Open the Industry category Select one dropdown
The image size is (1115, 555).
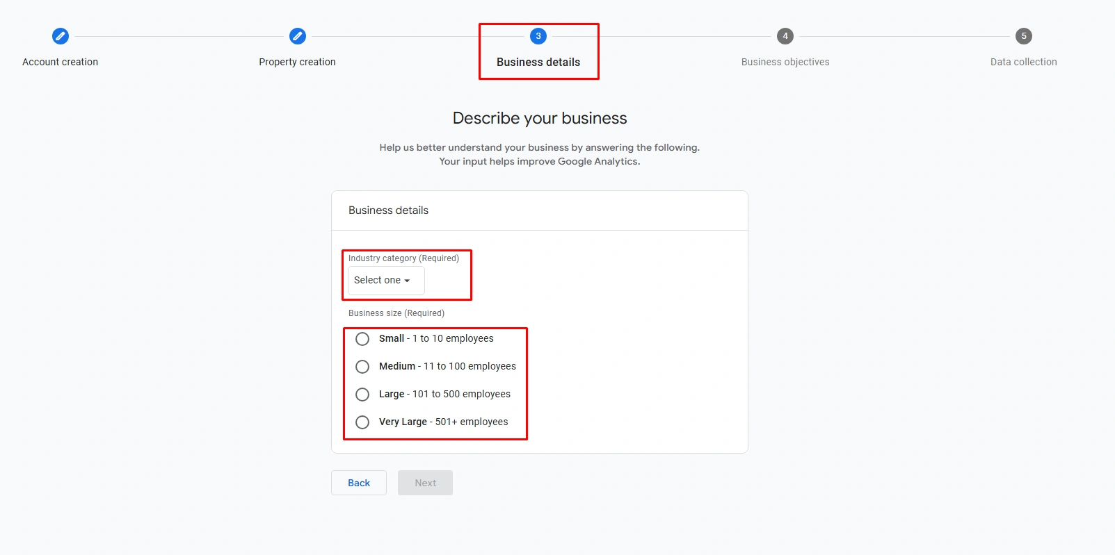click(x=386, y=281)
